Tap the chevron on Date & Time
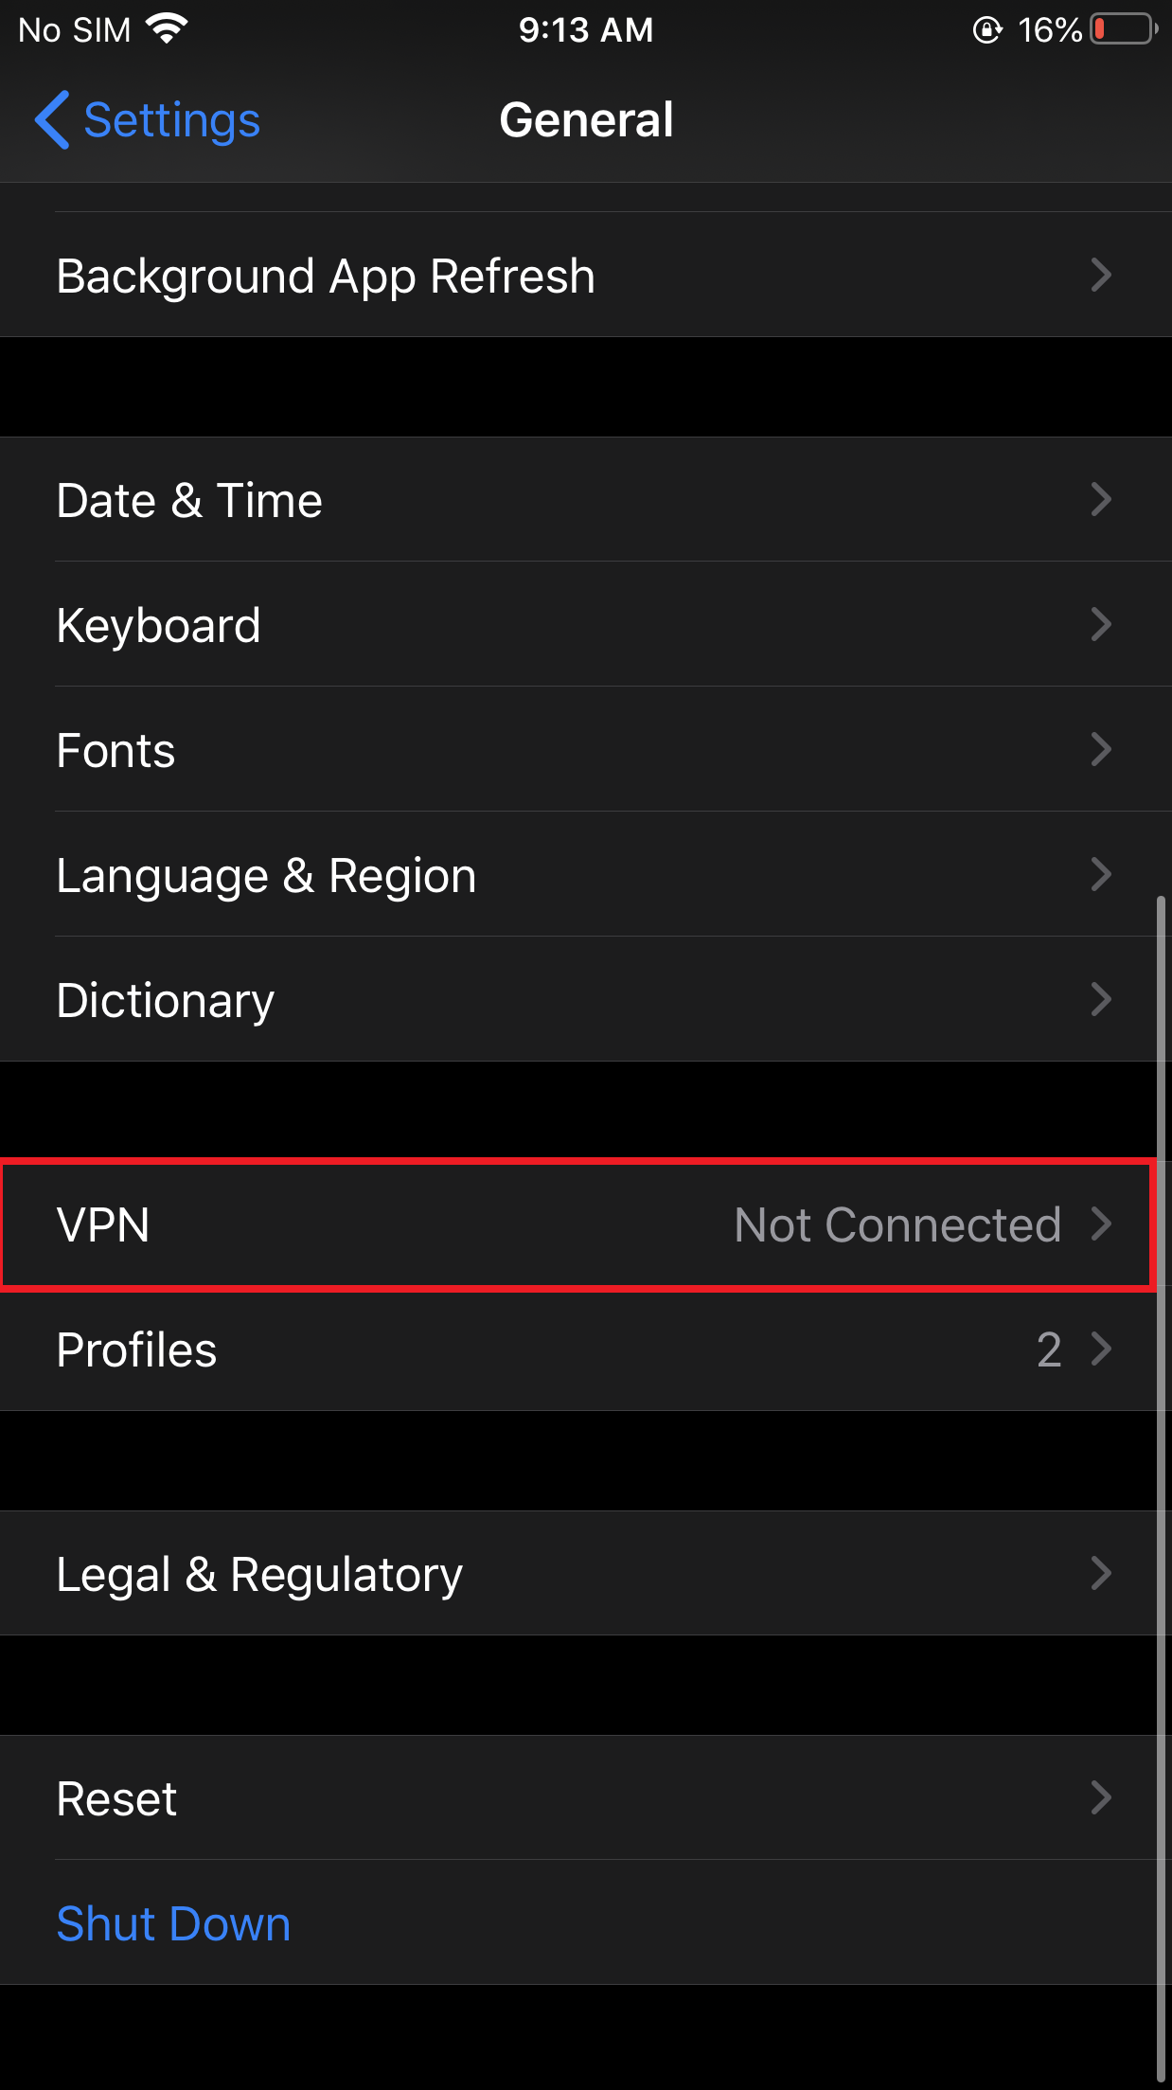 1100,500
